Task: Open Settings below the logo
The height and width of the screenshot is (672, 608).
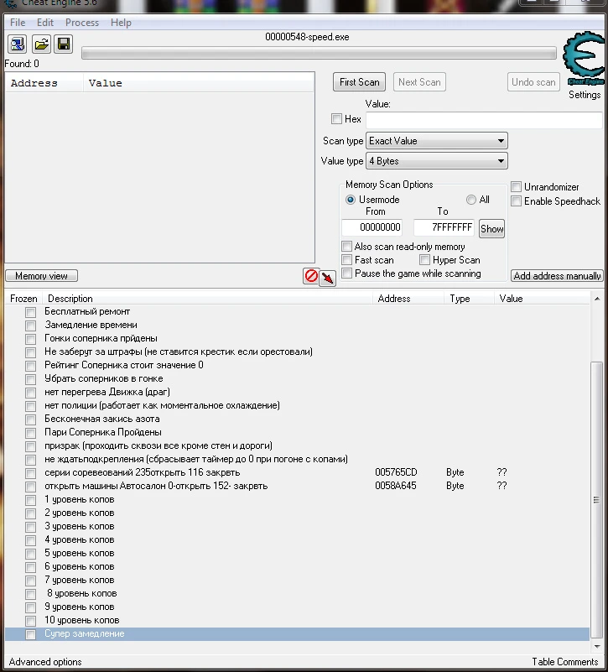Action: tap(585, 95)
